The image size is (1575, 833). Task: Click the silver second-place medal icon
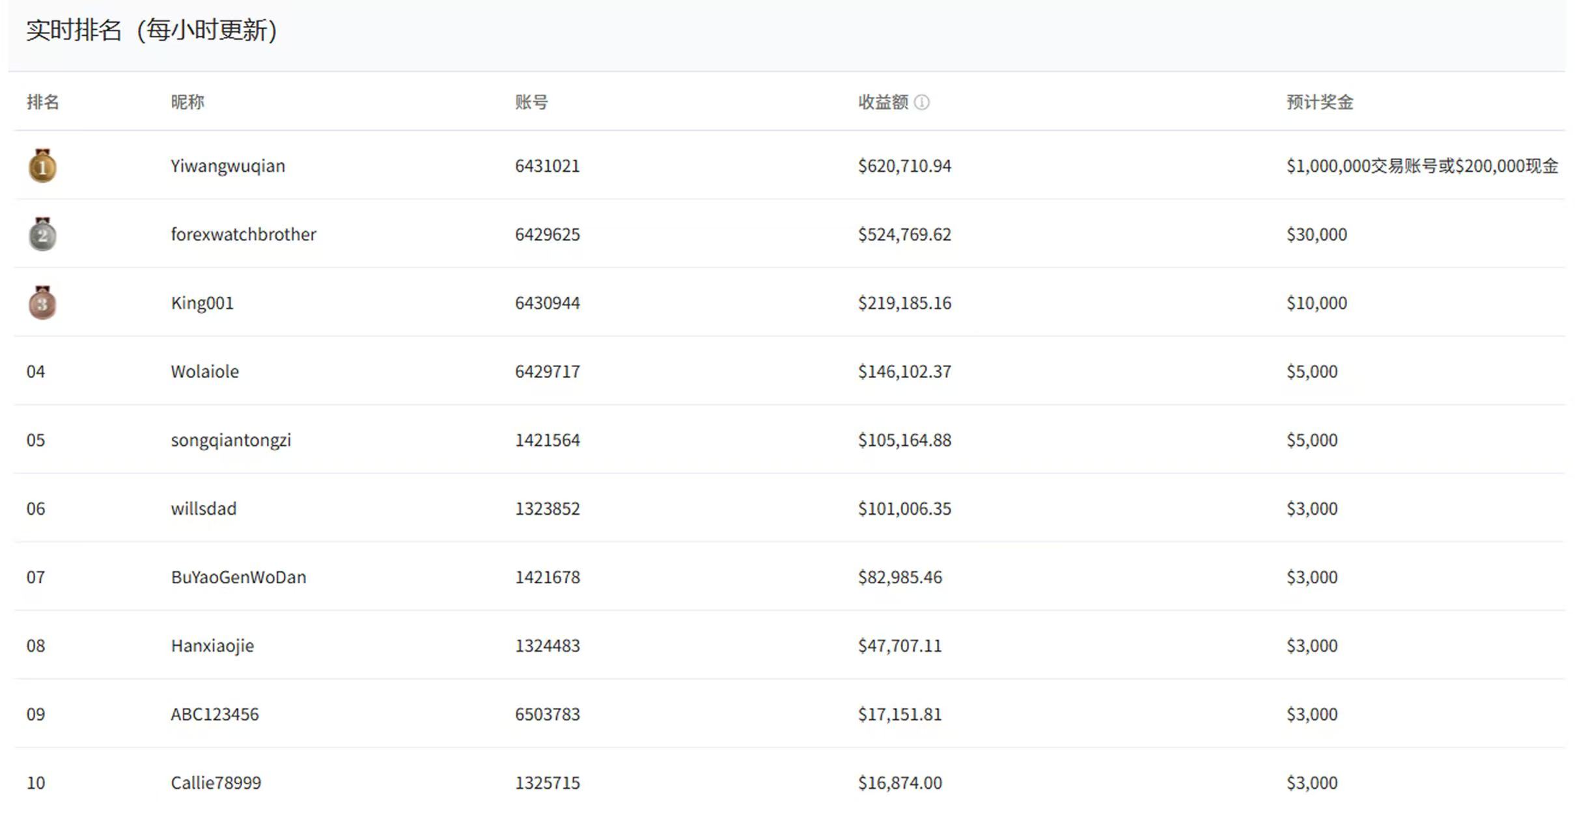[42, 234]
